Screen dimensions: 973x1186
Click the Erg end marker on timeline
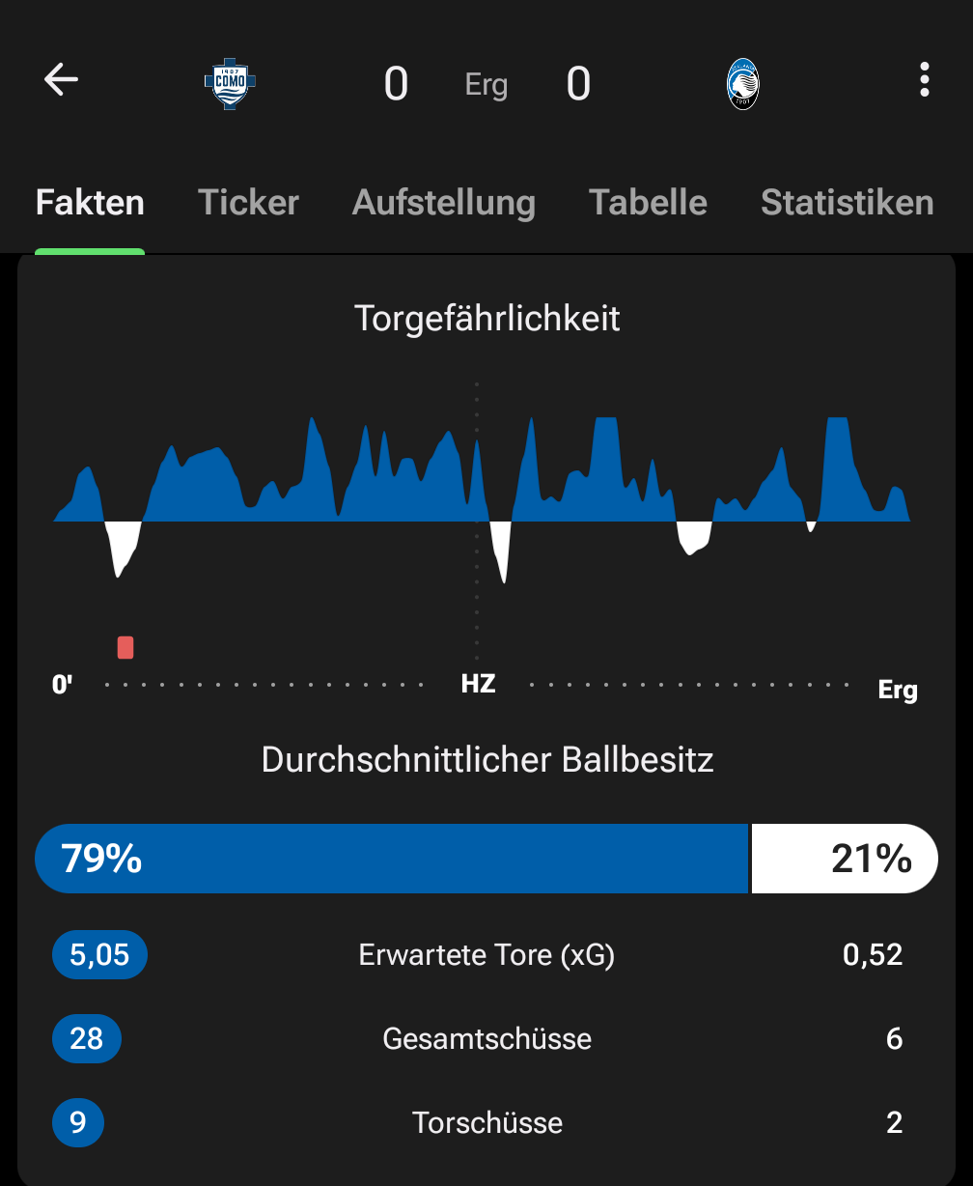tap(897, 690)
